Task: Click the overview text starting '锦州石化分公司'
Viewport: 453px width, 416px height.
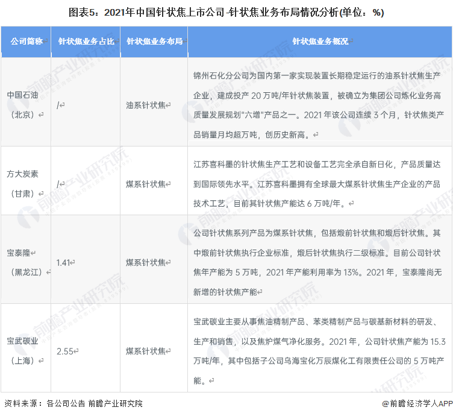Action: point(319,105)
